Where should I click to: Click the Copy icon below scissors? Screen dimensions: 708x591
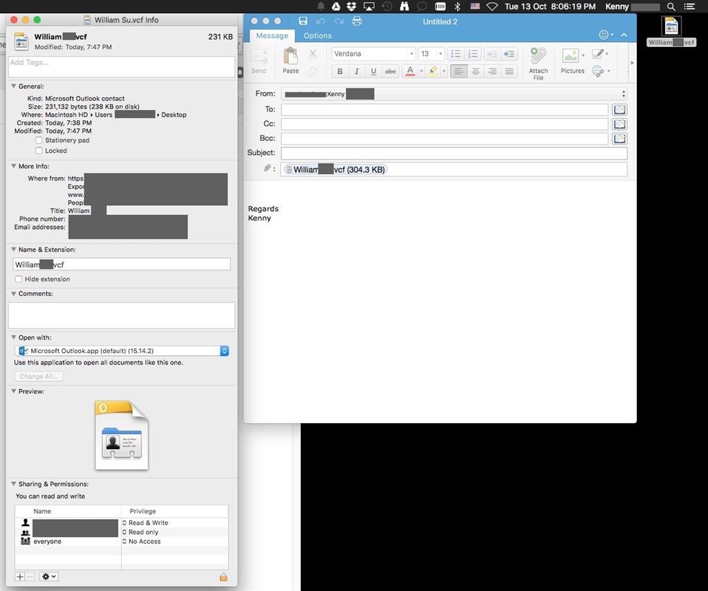coord(313,71)
